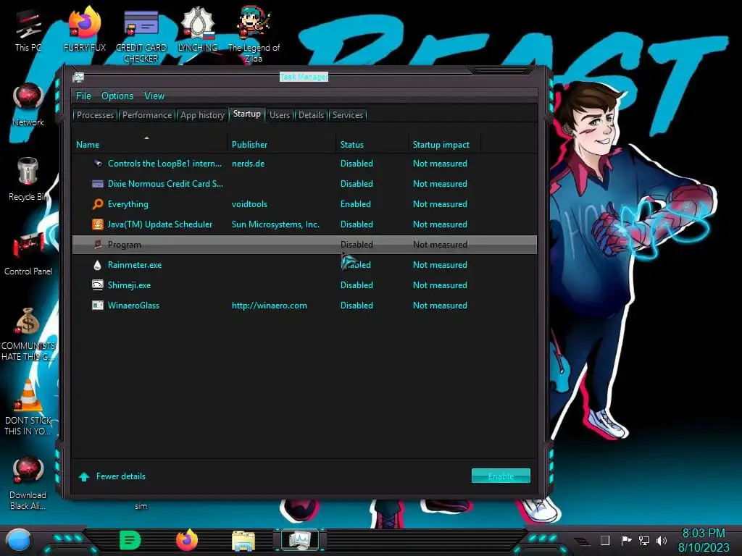Switch to the Processes tab
Image resolution: width=742 pixels, height=556 pixels.
(x=95, y=115)
